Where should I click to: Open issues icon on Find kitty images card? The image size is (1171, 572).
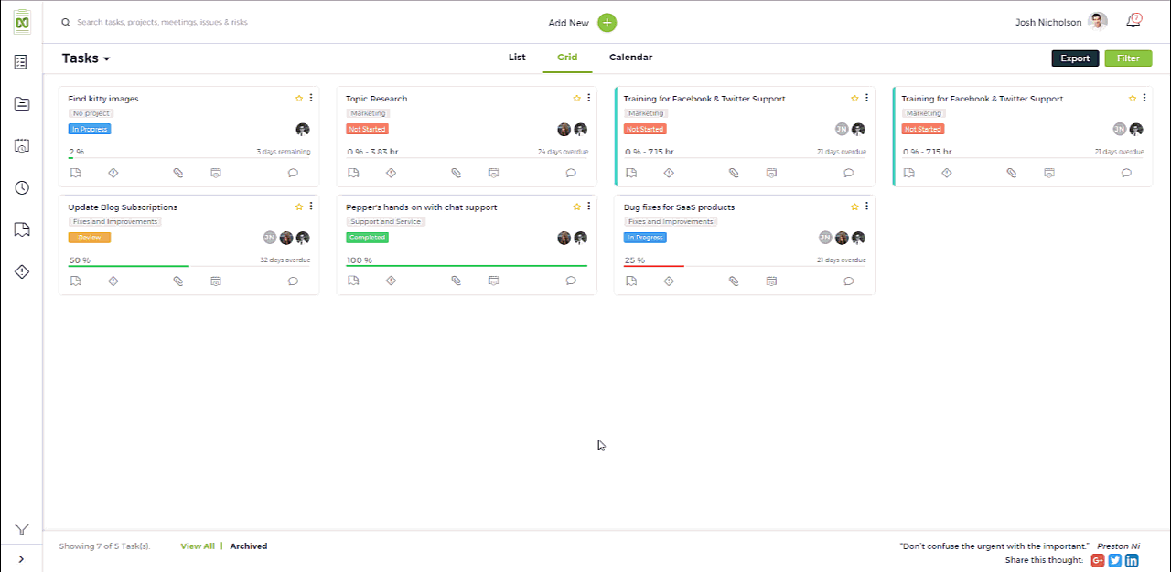tap(75, 173)
